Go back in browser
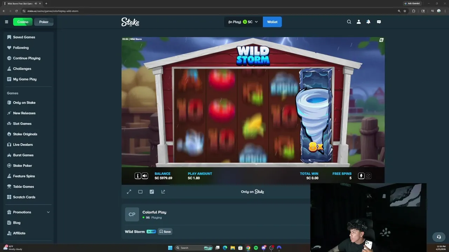This screenshot has width=449, height=252. (4, 11)
